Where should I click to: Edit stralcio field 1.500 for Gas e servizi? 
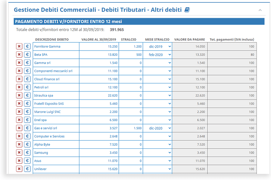point(131,128)
